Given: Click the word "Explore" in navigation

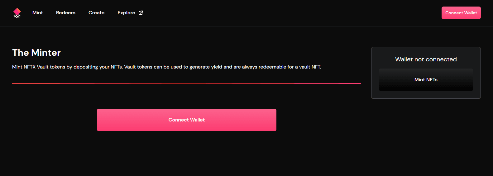Looking at the screenshot, I should [x=126, y=13].
